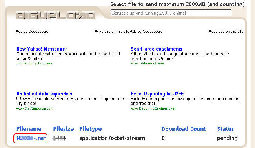The width and height of the screenshot is (255, 148).
Task: Open the Send large attachments ad
Action: [157, 49]
